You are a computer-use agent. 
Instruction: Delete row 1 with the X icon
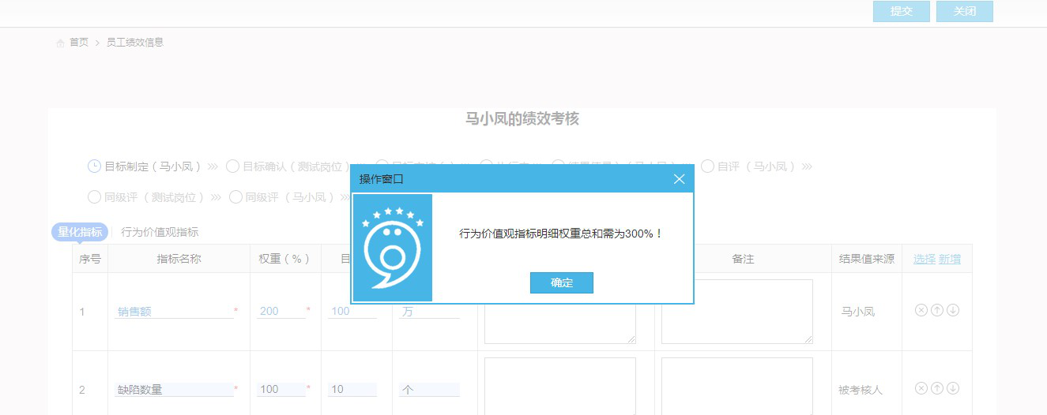pyautogui.click(x=921, y=310)
